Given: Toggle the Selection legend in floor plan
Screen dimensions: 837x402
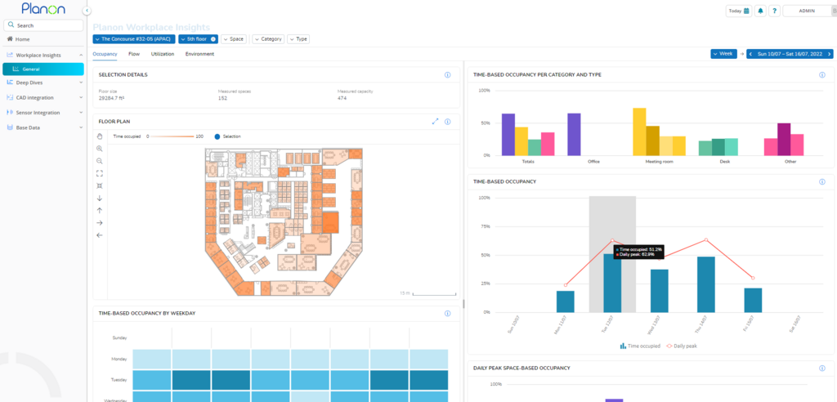Looking at the screenshot, I should (228, 136).
